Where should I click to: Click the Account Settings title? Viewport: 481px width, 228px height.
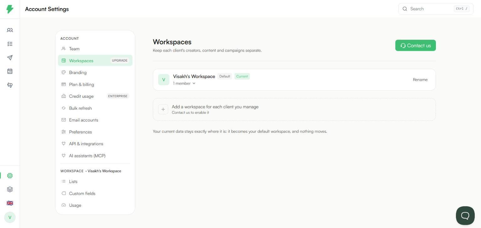[x=47, y=9]
